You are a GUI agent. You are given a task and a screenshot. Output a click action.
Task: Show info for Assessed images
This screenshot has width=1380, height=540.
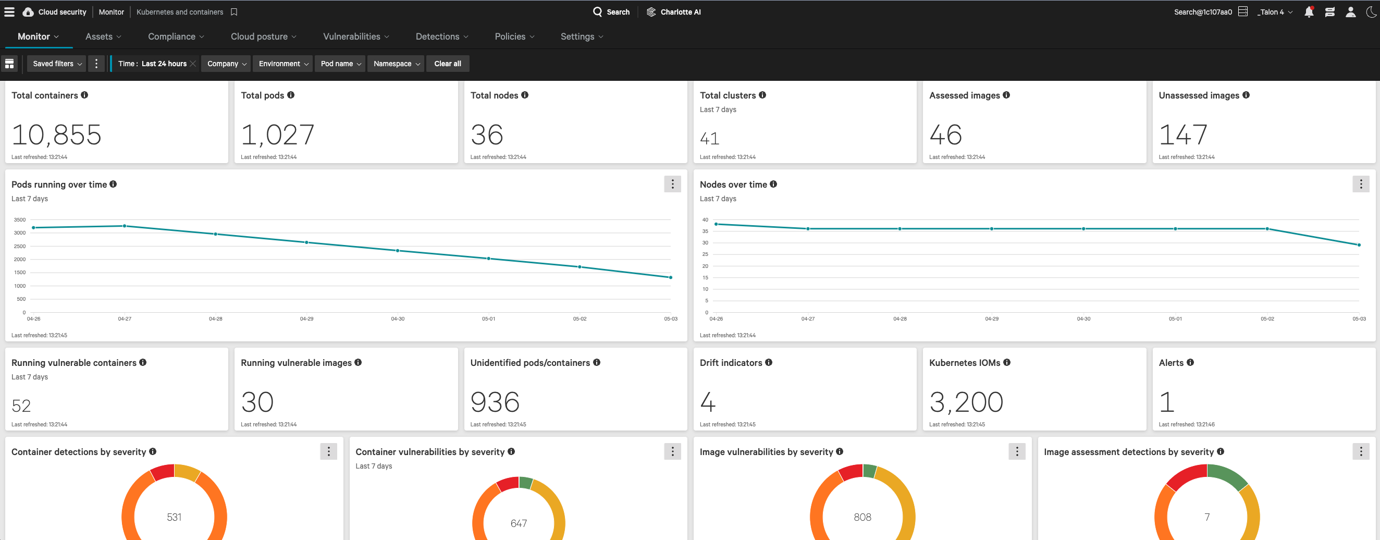click(x=1007, y=95)
